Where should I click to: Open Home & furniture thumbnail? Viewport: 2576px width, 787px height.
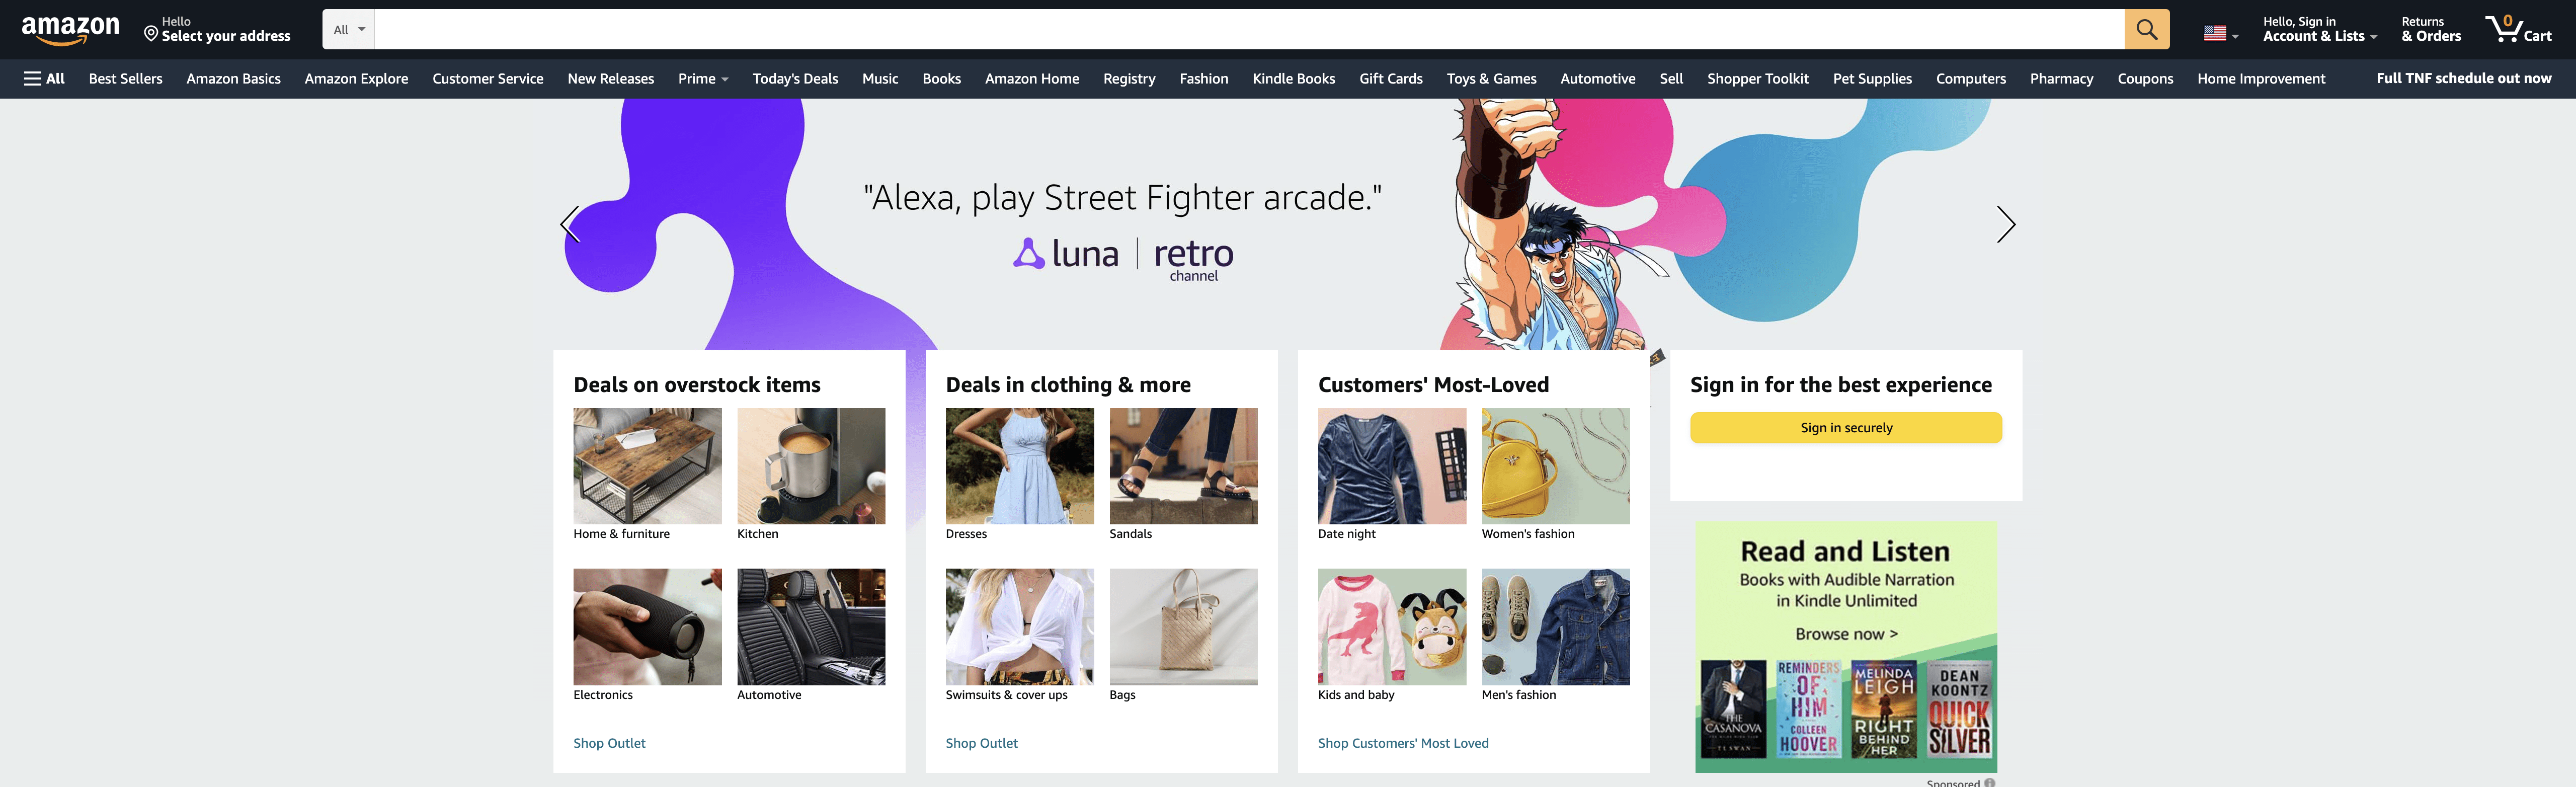pyautogui.click(x=647, y=466)
